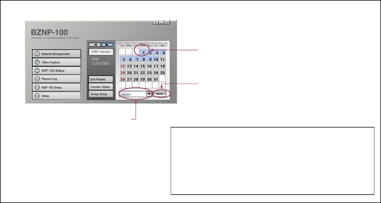
Task: Select January 25 on calendar
Action: click(163, 72)
